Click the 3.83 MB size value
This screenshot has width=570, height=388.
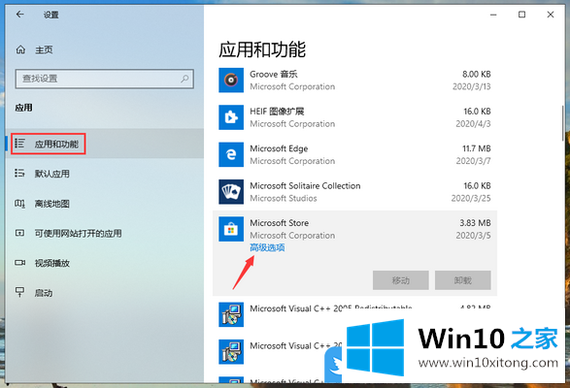click(x=475, y=223)
